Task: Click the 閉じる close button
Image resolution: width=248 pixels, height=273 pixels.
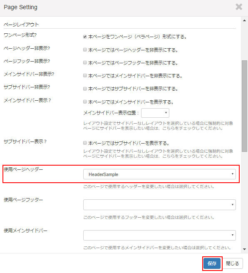Action: tap(232, 263)
